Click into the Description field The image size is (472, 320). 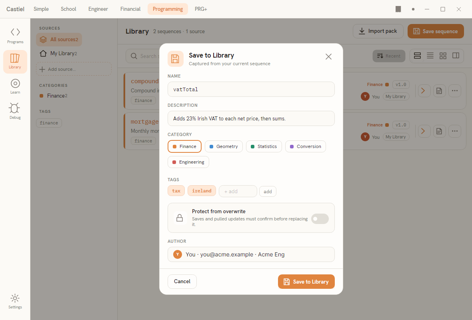pyautogui.click(x=251, y=119)
